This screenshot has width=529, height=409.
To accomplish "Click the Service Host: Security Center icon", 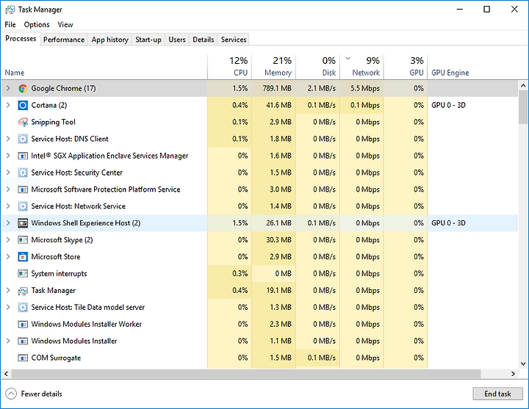I will tap(23, 173).
